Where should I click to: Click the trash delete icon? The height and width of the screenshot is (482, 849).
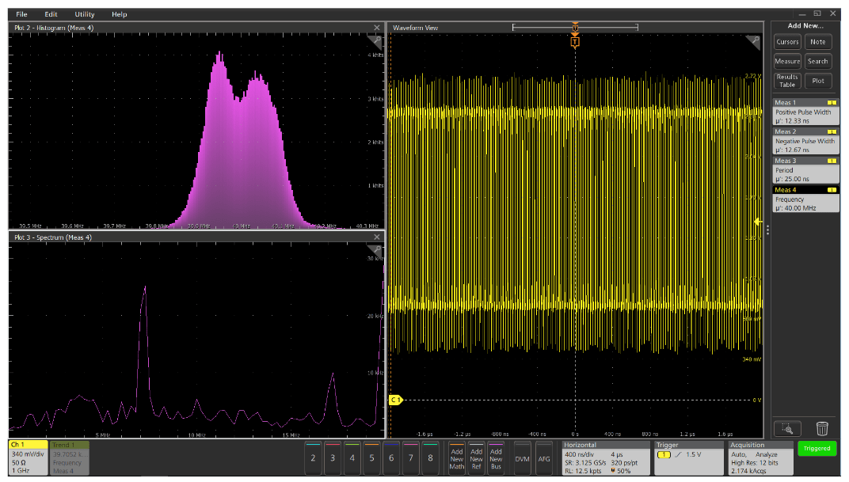pos(822,428)
